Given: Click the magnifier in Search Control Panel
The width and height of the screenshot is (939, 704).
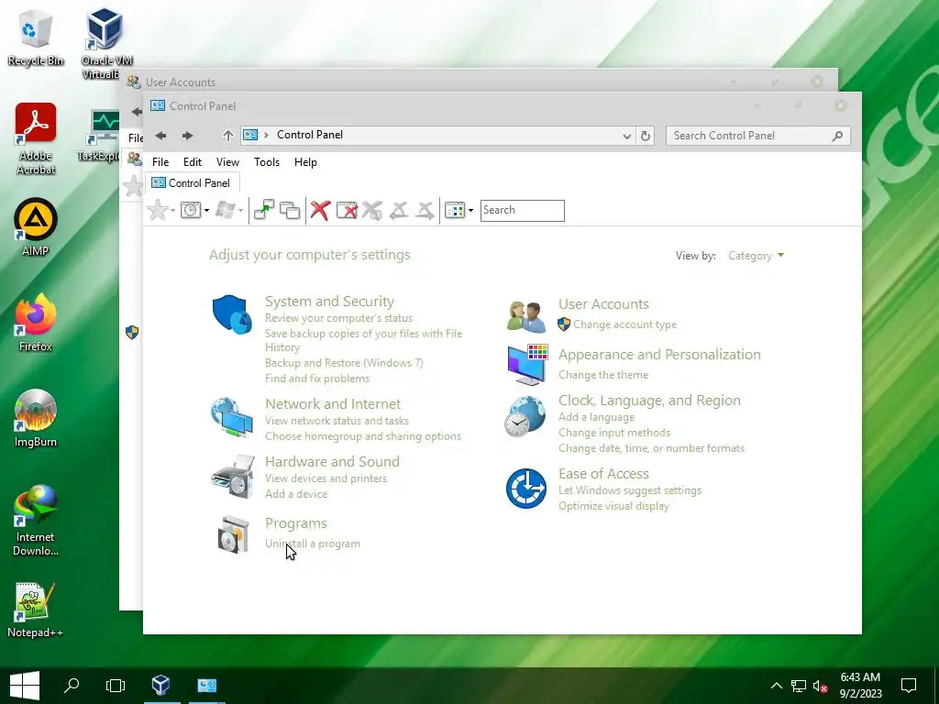Looking at the screenshot, I should click(838, 136).
